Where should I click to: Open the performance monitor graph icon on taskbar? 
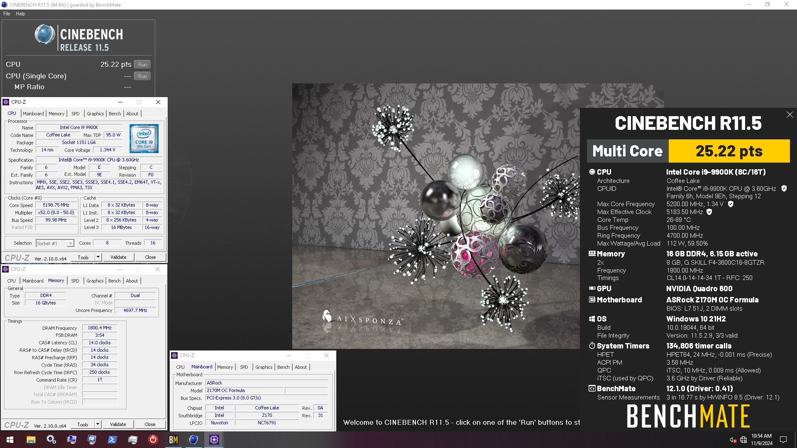(132, 440)
